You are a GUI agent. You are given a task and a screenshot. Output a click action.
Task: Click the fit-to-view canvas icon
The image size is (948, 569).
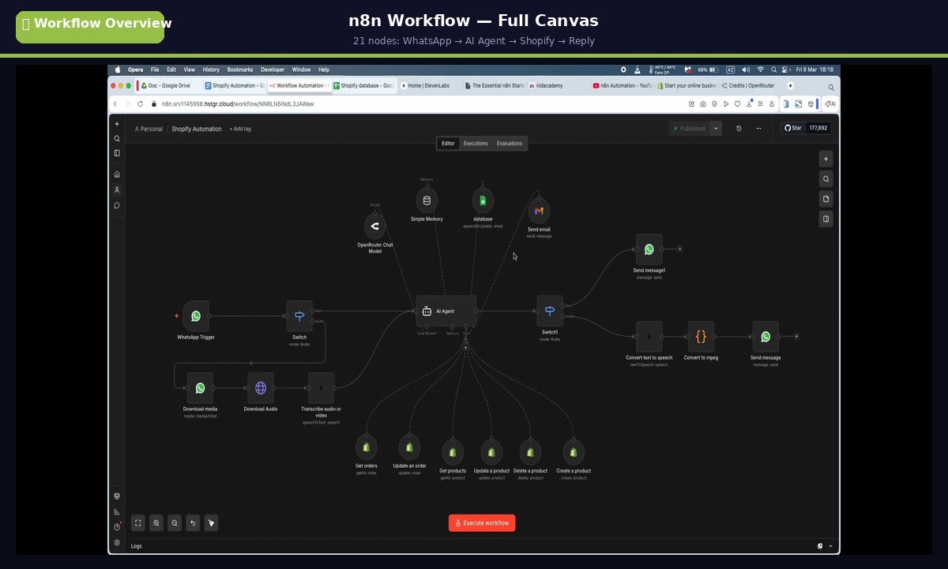[137, 523]
